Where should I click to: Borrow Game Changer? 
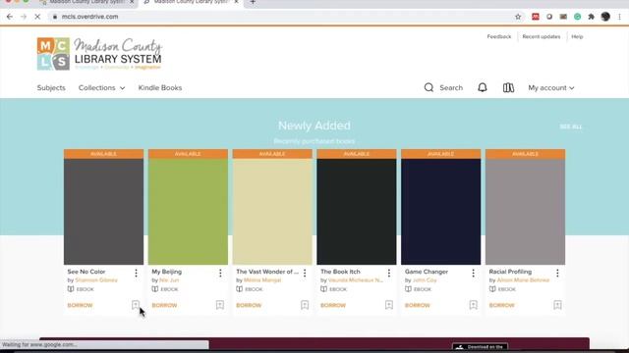point(417,305)
